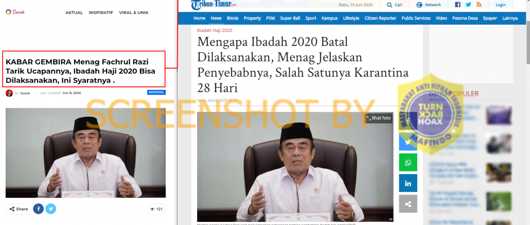Screen dimensions: 530x225
Task: Open the Citizen Reporter tab
Action: pos(380,18)
